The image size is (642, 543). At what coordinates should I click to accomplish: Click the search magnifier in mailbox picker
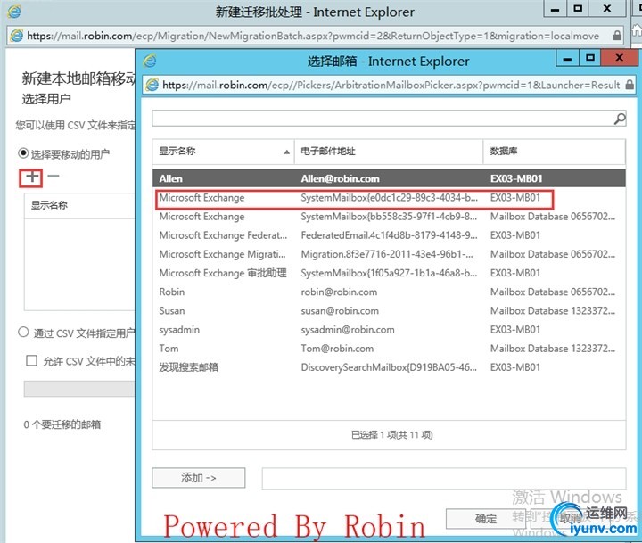[620, 119]
